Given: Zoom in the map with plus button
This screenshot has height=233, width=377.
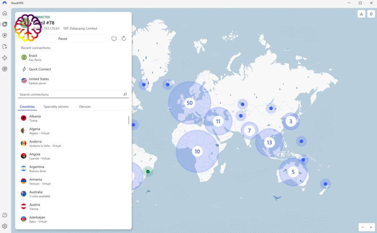Looking at the screenshot, I should (x=371, y=227).
